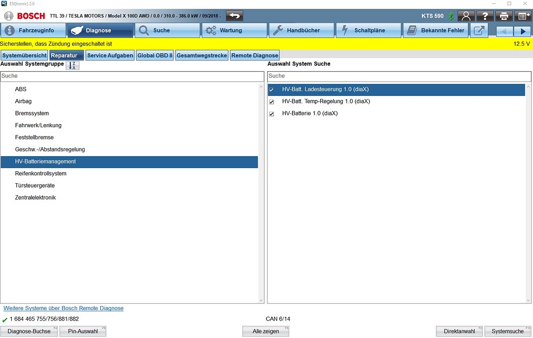Click the 1 684 465 755/756/881/882 adapter text
Image resolution: width=533 pixels, height=338 pixels.
pos(44,319)
